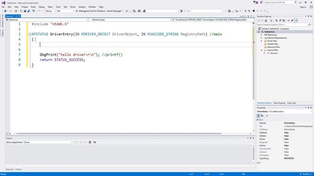Click the account avatar icon near Sign in
The image size is (314, 176).
(311, 7)
